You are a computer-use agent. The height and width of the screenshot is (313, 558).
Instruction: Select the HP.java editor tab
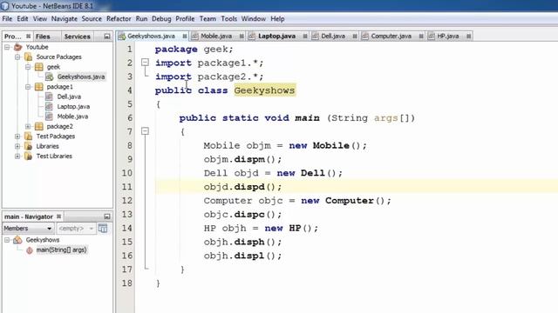[447, 37]
